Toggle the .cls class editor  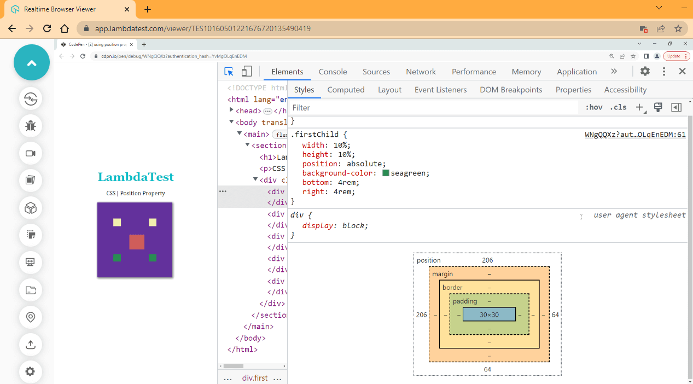(x=618, y=107)
